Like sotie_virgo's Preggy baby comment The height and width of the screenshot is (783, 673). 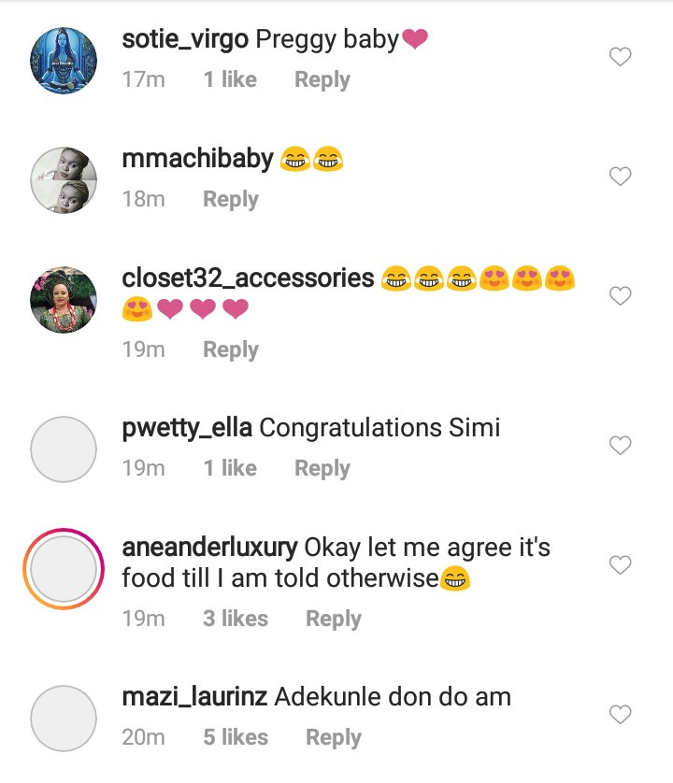621,58
